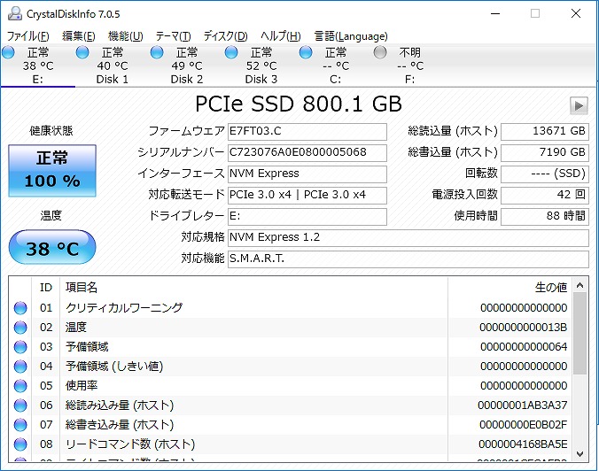Open the ファイル(F) menu

coord(27,36)
